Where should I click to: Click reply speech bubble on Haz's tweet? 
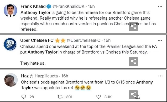(24, 97)
